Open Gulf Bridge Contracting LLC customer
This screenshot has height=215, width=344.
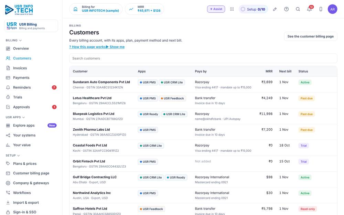95,177
